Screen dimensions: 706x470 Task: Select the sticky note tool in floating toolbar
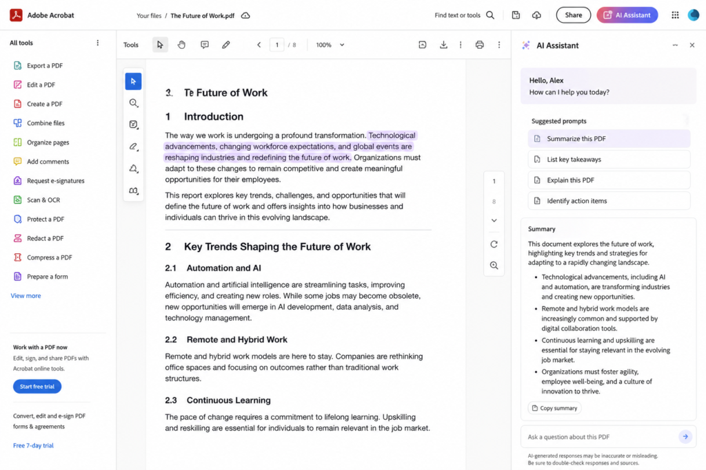(x=133, y=125)
